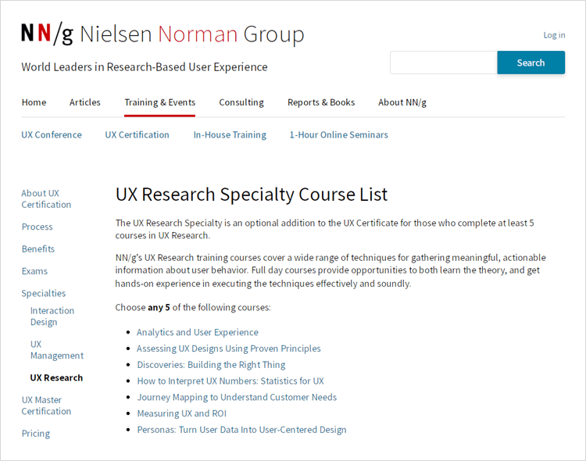Image resolution: width=586 pixels, height=461 pixels.
Task: Open the Articles menu item
Action: pyautogui.click(x=85, y=102)
